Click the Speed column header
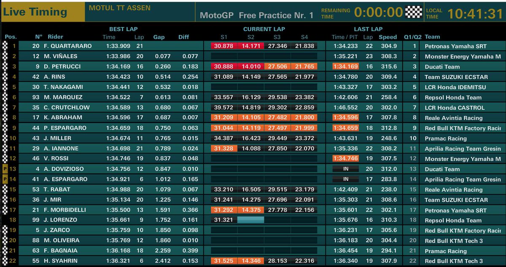The image size is (506, 267). pos(388,37)
